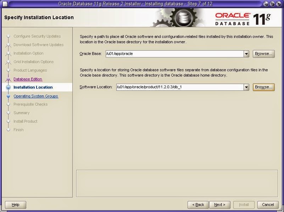284x212 pixels.
Task: Open the installer Help
Action: [x=16, y=205]
